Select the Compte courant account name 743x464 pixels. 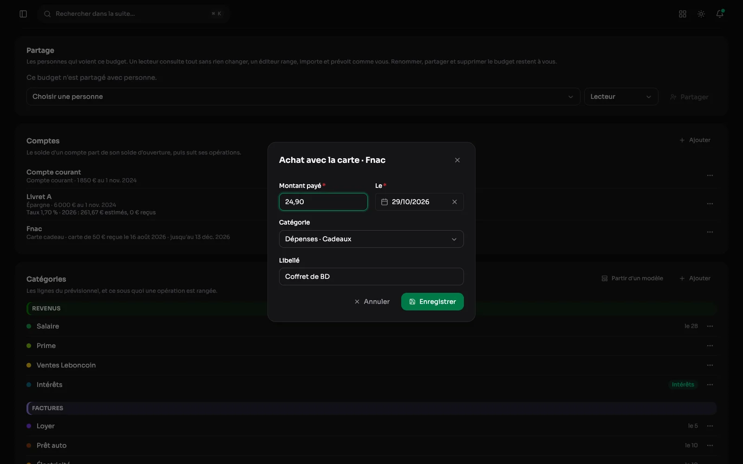53,172
